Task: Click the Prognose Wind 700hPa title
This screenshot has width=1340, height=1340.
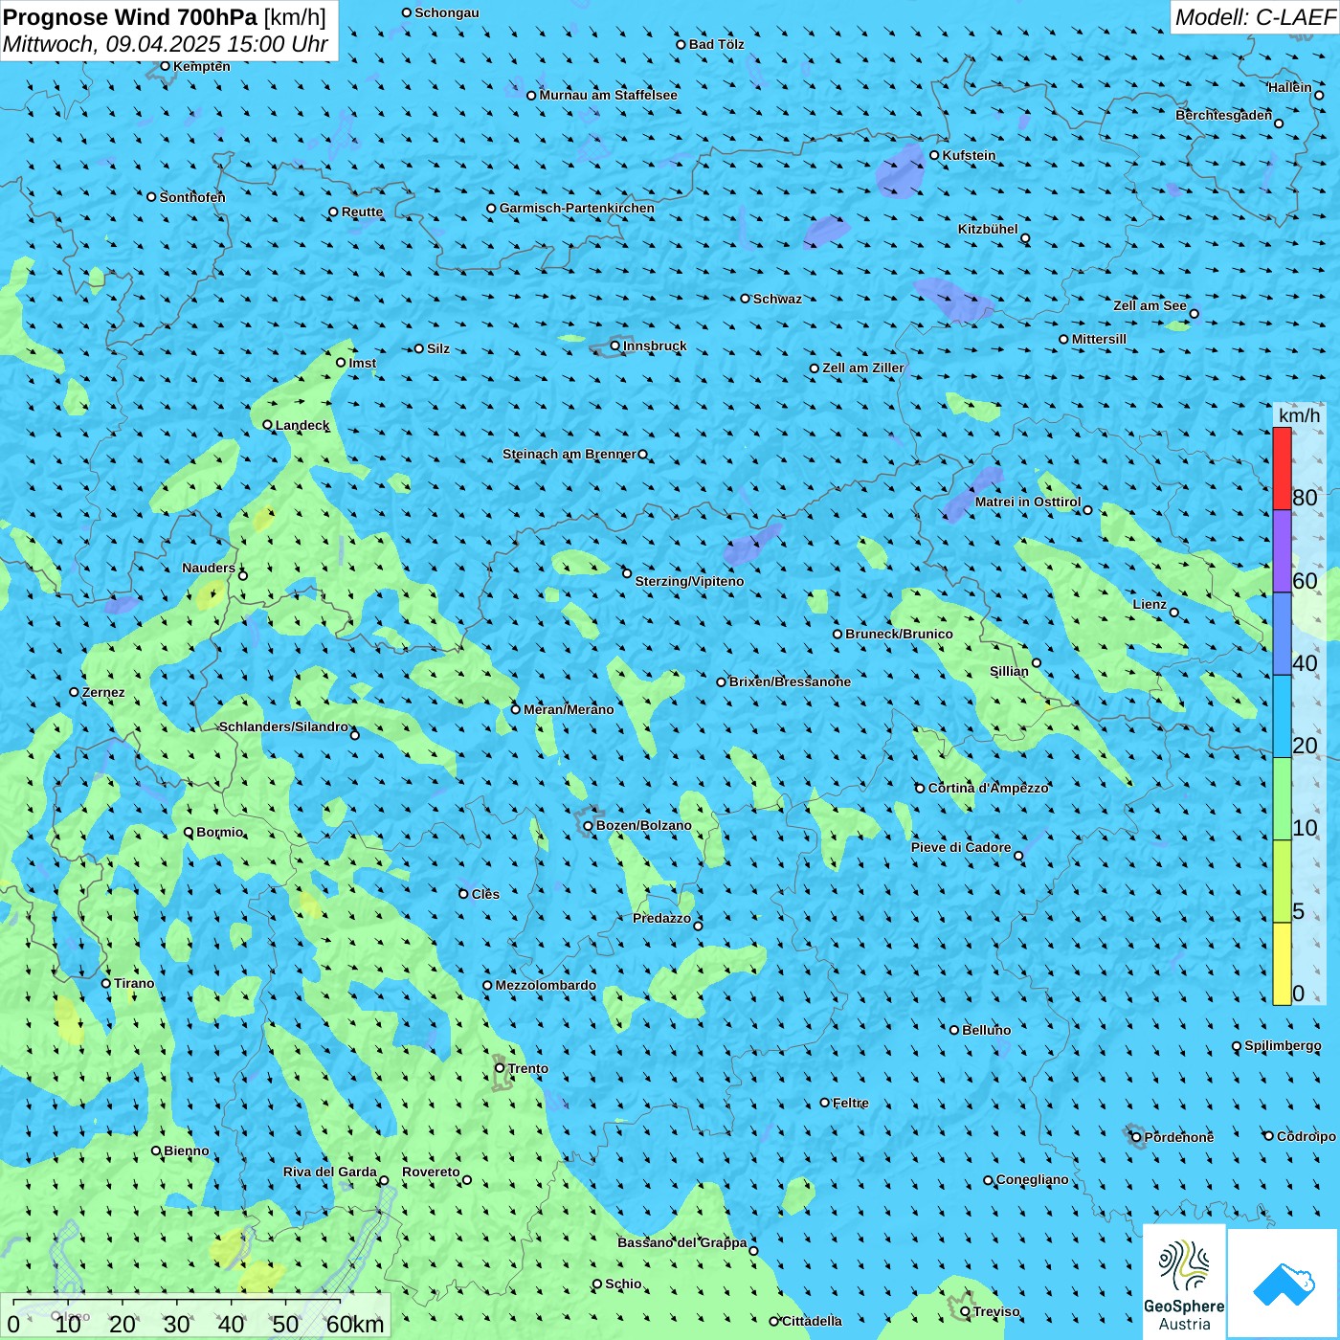Action: pos(165,17)
